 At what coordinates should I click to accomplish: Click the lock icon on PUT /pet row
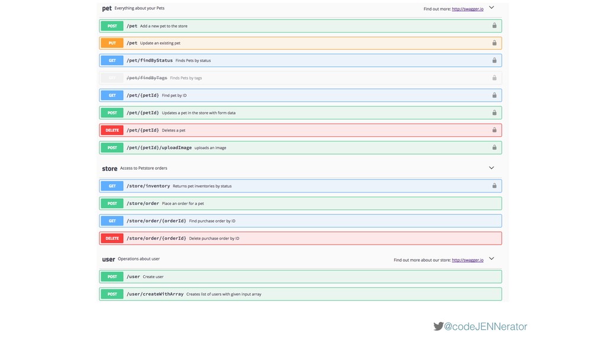coord(494,43)
